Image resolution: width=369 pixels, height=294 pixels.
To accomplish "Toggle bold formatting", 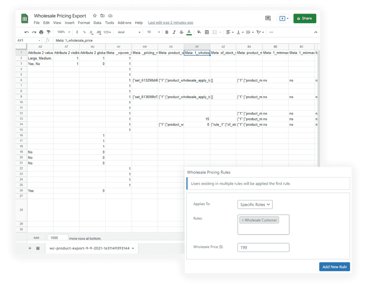I will click(x=166, y=32).
